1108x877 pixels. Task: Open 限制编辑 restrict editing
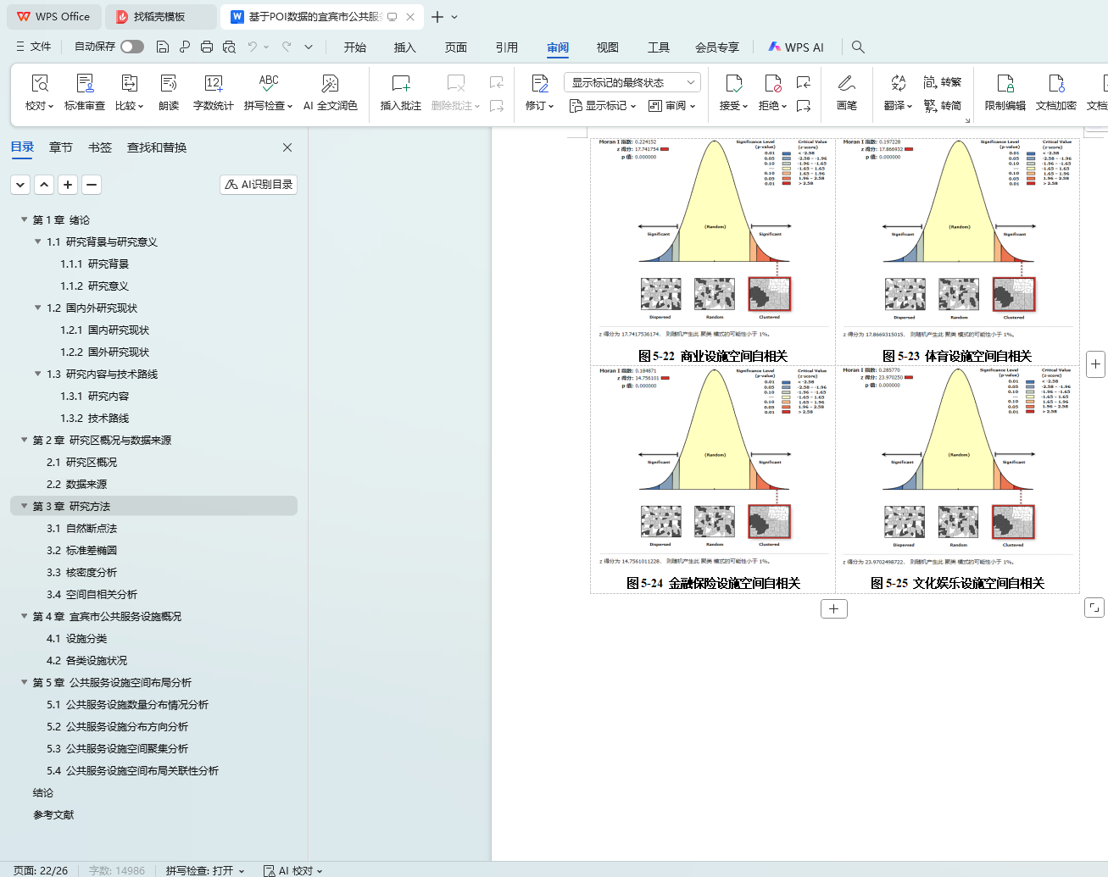pos(1005,84)
